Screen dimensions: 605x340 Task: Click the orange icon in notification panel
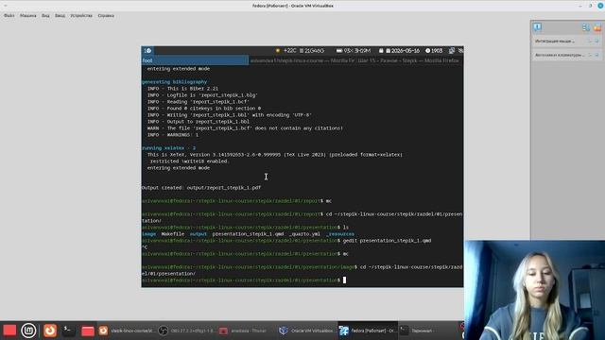(597, 27)
